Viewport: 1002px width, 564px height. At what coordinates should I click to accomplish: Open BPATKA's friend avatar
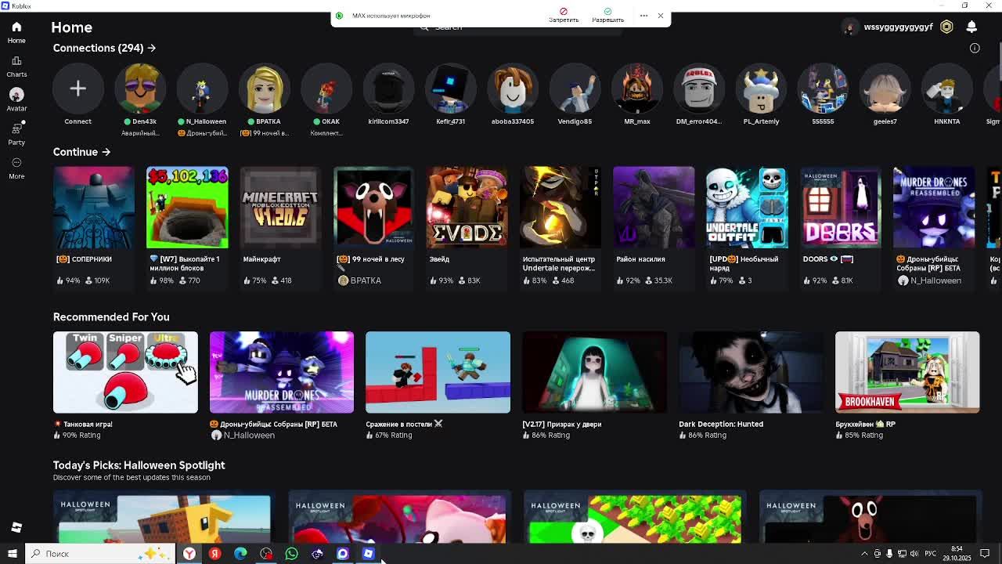point(264,89)
